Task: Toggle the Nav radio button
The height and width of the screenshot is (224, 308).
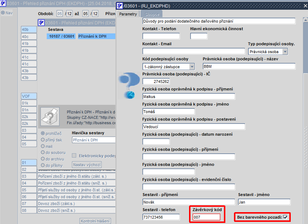Action: point(3,13)
